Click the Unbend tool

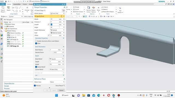(x=104, y=7)
